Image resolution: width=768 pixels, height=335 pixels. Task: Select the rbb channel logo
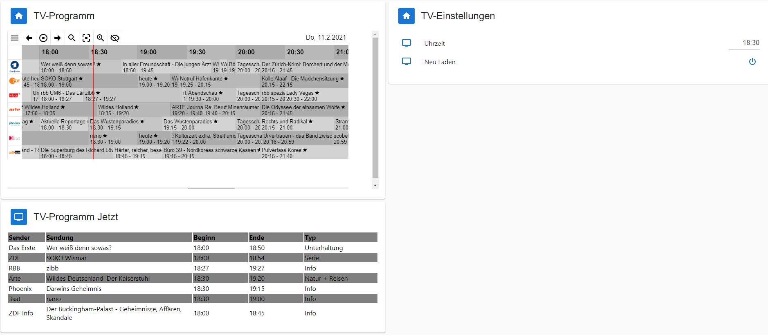point(15,95)
